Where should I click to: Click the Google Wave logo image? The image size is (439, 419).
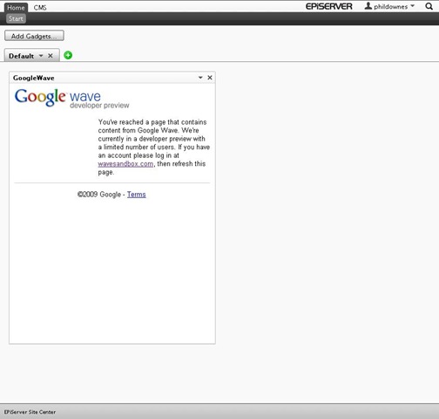[x=71, y=99]
